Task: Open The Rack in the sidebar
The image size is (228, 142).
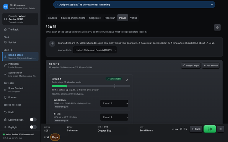Action: point(20,29)
